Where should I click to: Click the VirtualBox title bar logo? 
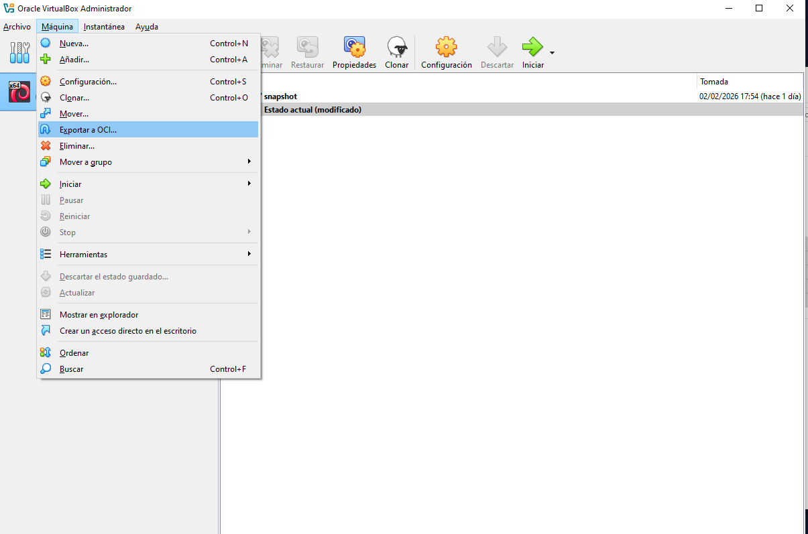point(9,8)
